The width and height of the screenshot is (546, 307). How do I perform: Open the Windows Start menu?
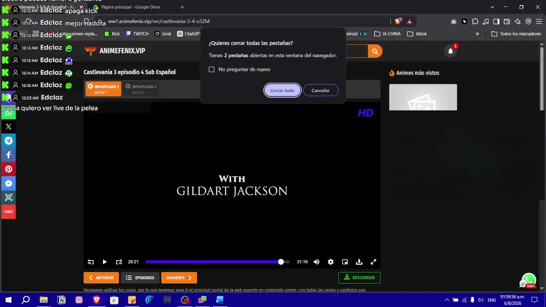(9, 300)
